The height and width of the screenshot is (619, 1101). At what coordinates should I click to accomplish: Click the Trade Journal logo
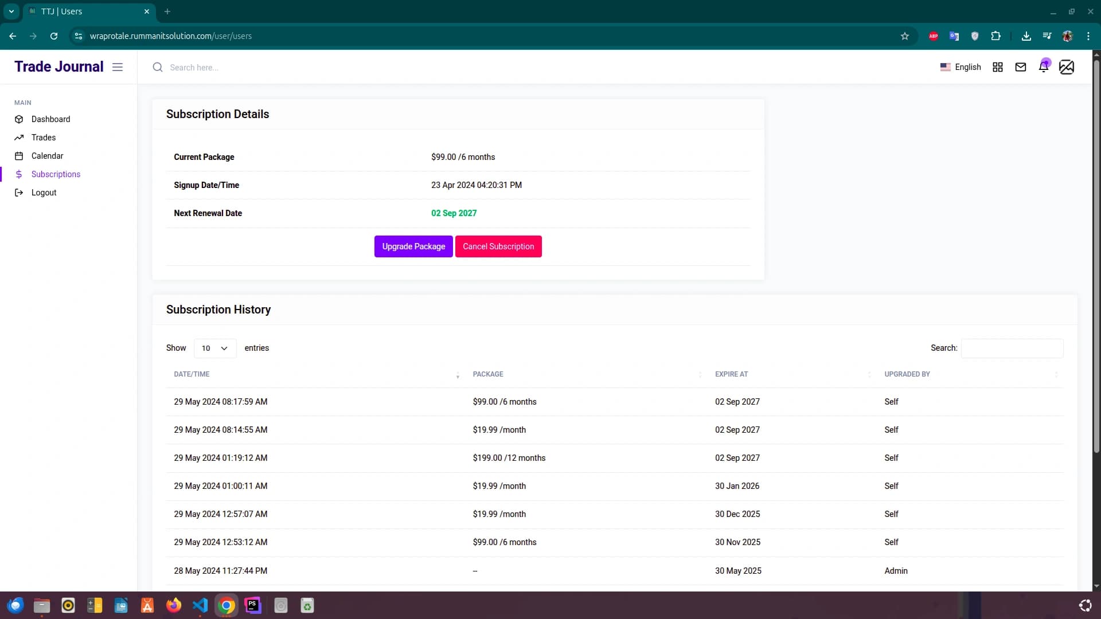[59, 66]
